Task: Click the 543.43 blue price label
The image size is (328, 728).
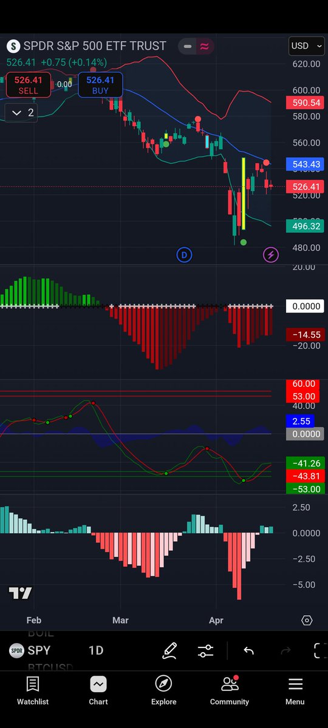Action: pos(306,164)
